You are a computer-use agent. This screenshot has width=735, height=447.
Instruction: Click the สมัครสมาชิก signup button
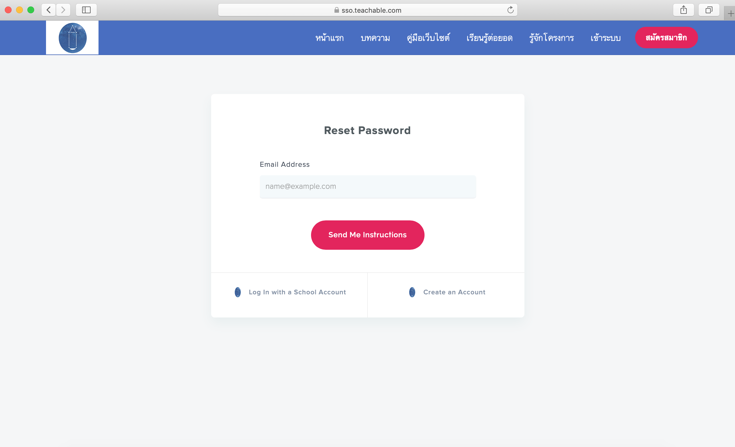click(666, 38)
